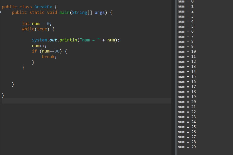The image size is (233, 155).
Task: Click the break; statement
Action: (x=49, y=57)
